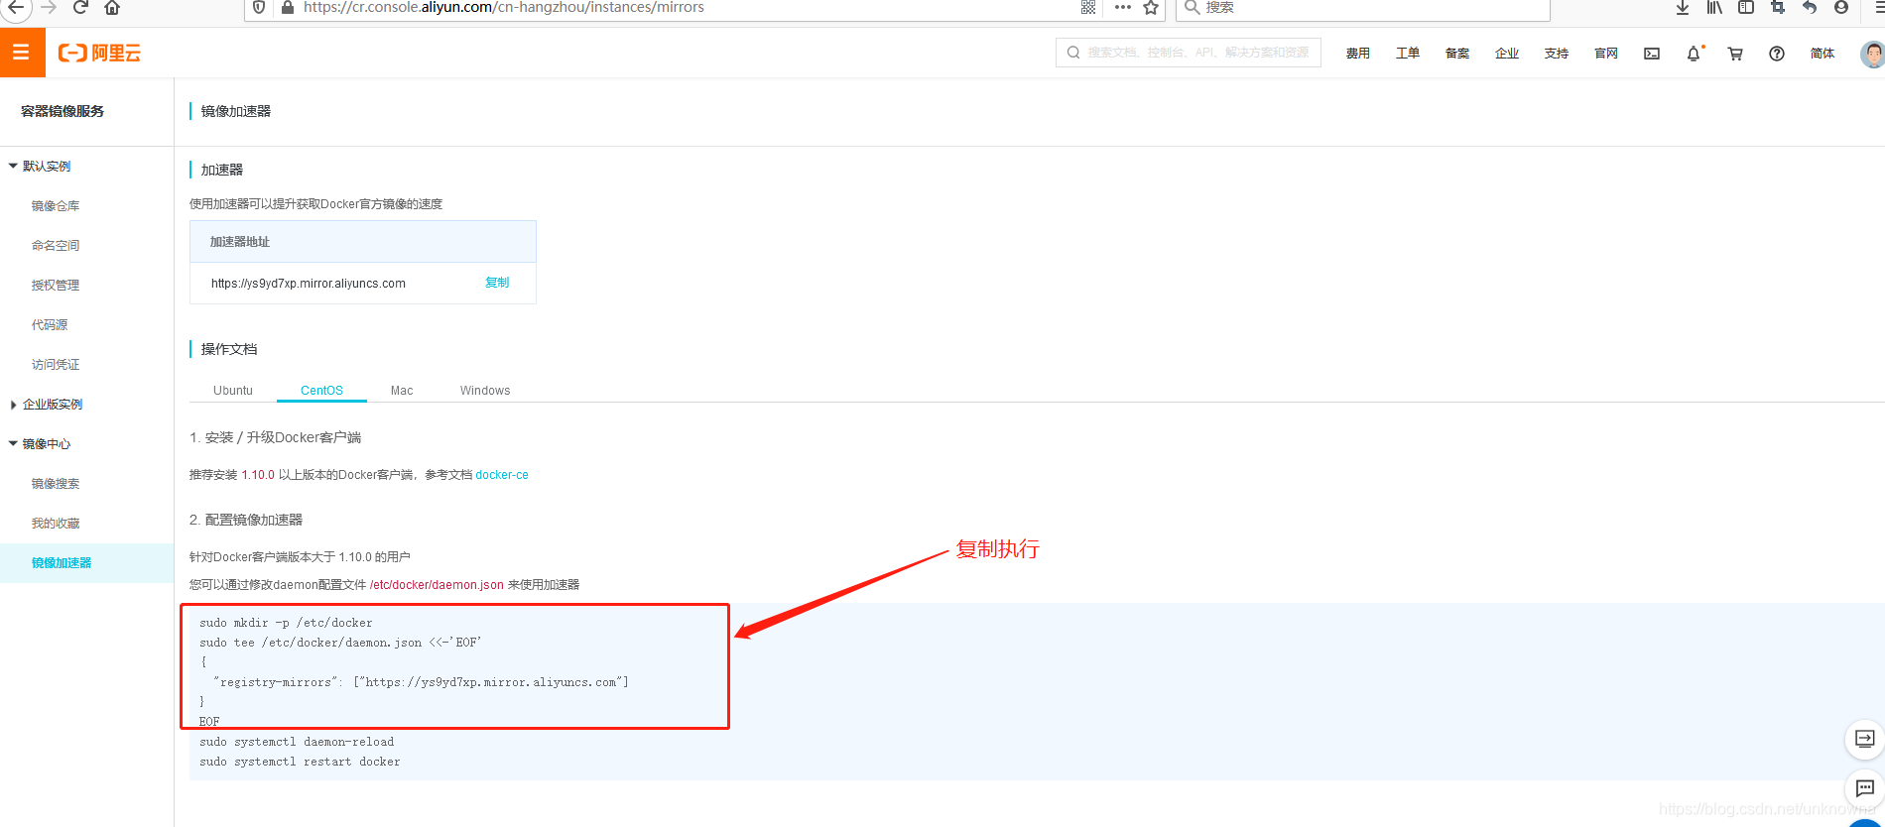This screenshot has height=827, width=1885.
Task: Open the floating screen-share icon above chat
Action: [x=1865, y=739]
